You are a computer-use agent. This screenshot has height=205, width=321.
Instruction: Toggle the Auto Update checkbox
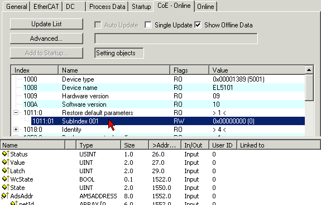[x=98, y=25]
